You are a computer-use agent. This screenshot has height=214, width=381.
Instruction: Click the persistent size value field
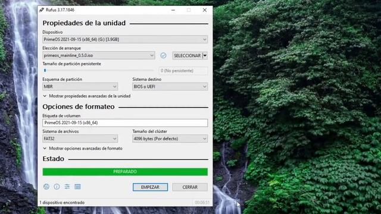pyautogui.click(x=183, y=71)
